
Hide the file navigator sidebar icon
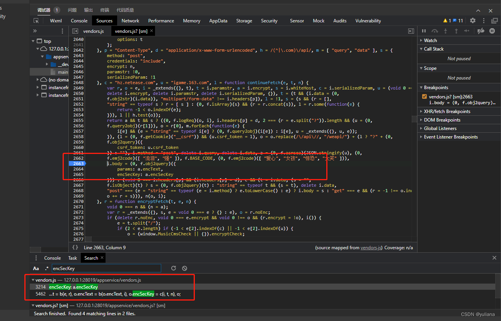pos(75,31)
